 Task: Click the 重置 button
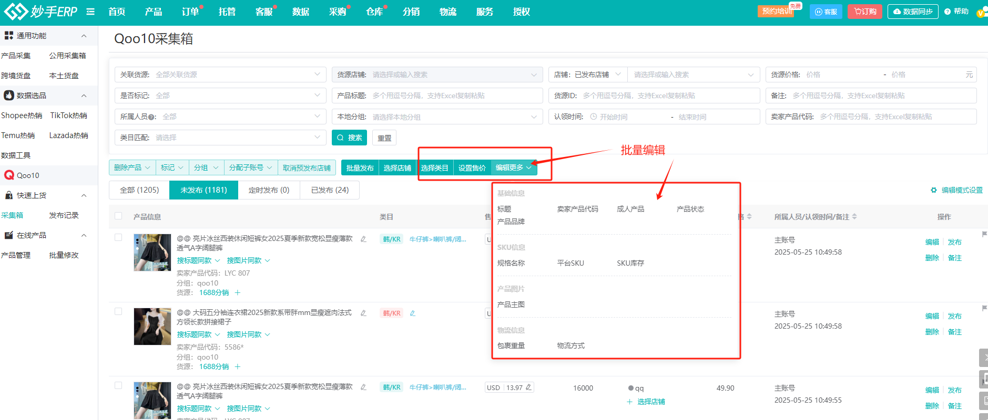(384, 138)
